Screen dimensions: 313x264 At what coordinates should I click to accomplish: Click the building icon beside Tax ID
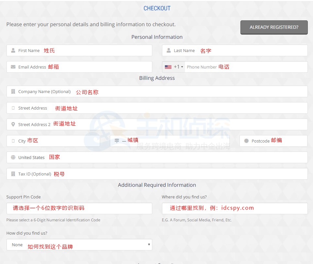(x=13, y=174)
